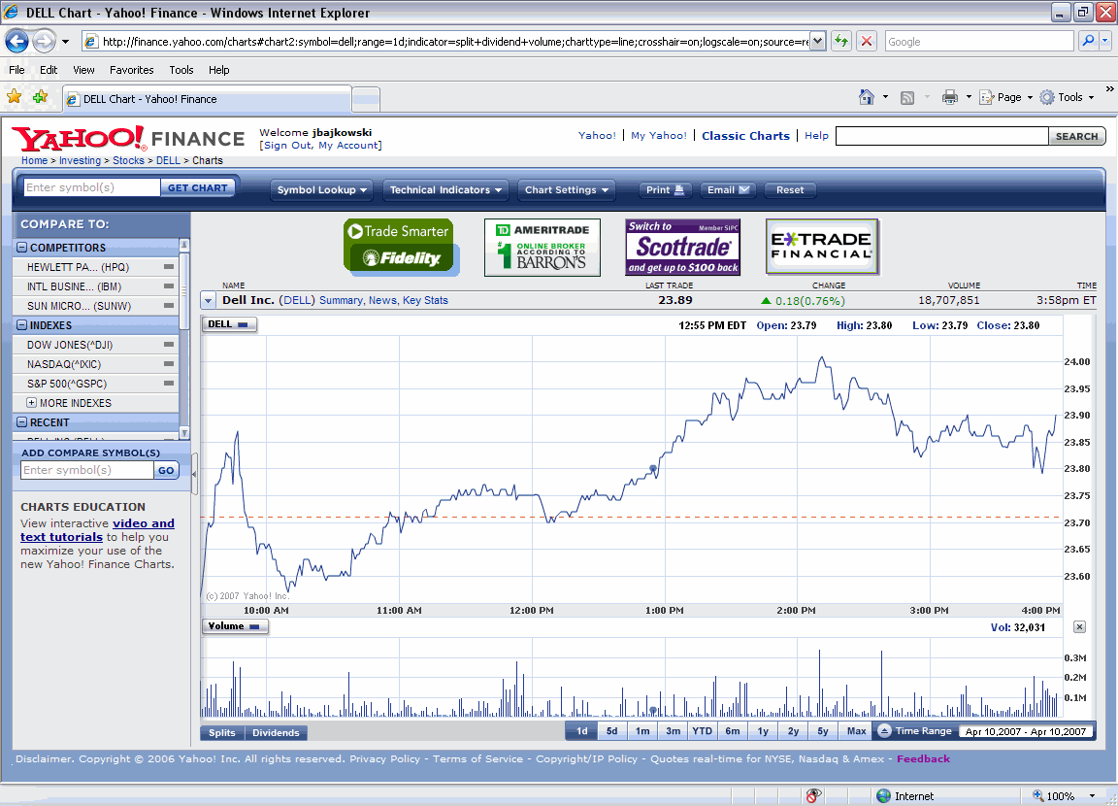This screenshot has width=1118, height=806.
Task: Click the browser Print icon
Action: (950, 97)
